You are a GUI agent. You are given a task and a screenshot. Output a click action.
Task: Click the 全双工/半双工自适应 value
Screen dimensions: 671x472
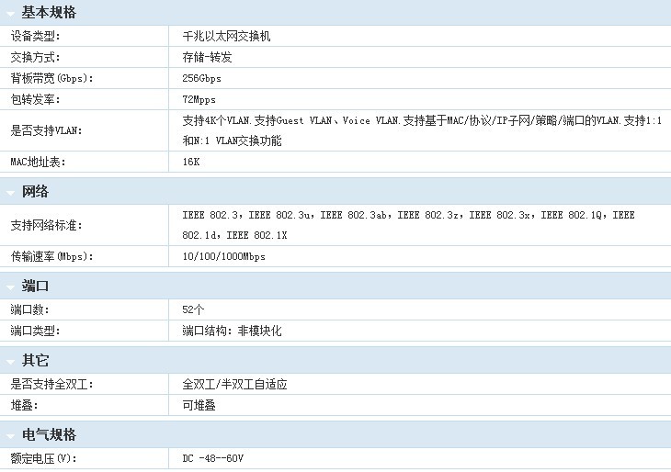coord(234,385)
